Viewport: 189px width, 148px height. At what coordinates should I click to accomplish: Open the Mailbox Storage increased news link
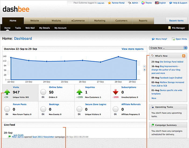tap(168, 84)
